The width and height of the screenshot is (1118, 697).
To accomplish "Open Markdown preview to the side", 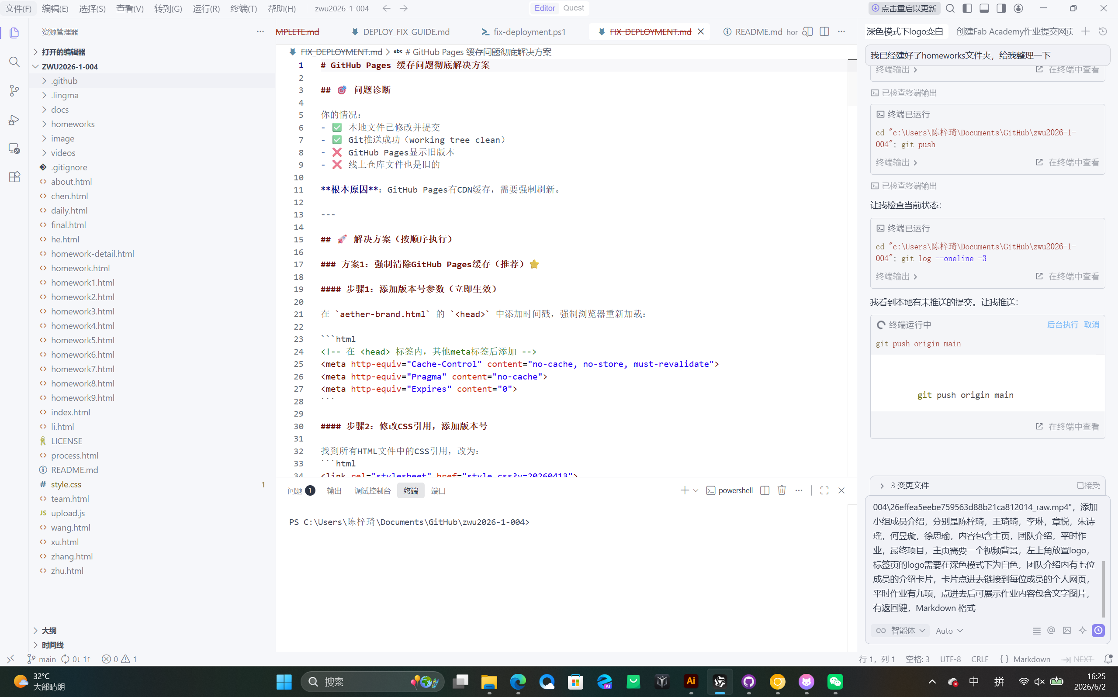I will [x=807, y=32].
